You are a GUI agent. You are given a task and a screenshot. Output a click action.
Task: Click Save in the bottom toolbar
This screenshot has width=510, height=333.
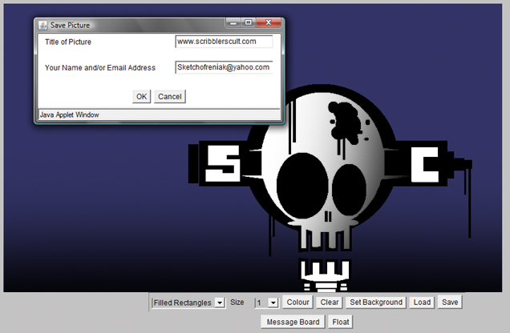click(450, 303)
